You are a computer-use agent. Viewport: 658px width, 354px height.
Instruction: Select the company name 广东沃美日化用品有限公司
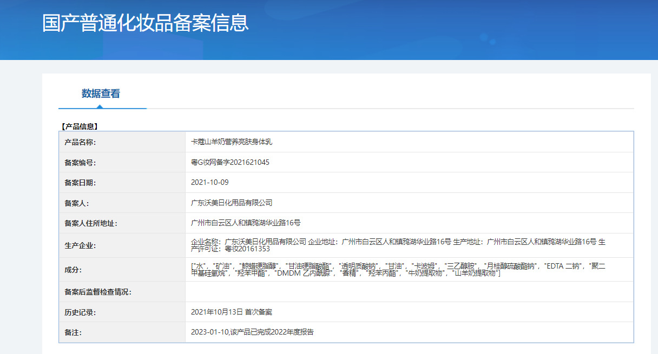[232, 203]
